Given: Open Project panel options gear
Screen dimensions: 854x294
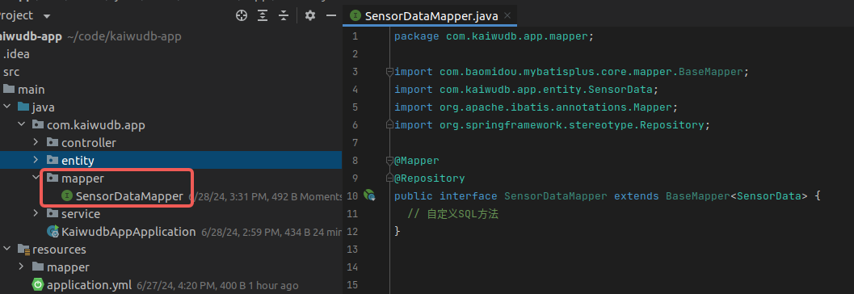Looking at the screenshot, I should click(310, 16).
